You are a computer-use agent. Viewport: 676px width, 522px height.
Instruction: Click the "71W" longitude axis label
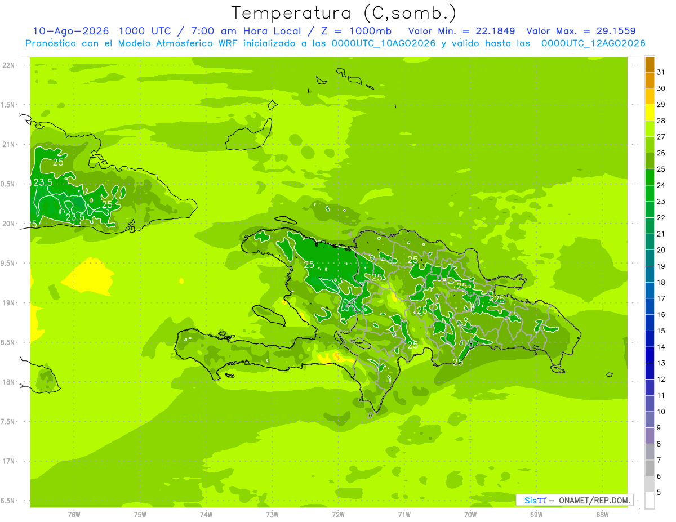pyautogui.click(x=404, y=515)
